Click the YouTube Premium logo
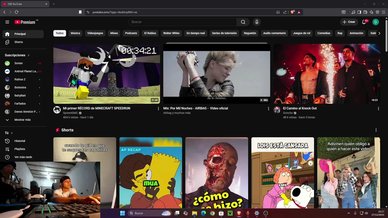This screenshot has height=218, width=388. click(25, 22)
